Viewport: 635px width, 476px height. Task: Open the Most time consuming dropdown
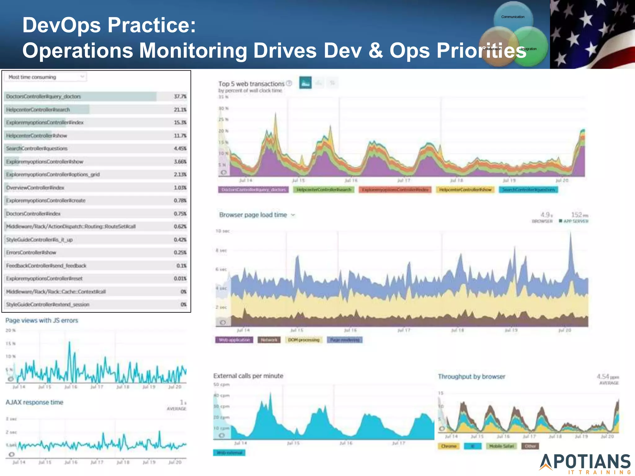click(x=46, y=77)
